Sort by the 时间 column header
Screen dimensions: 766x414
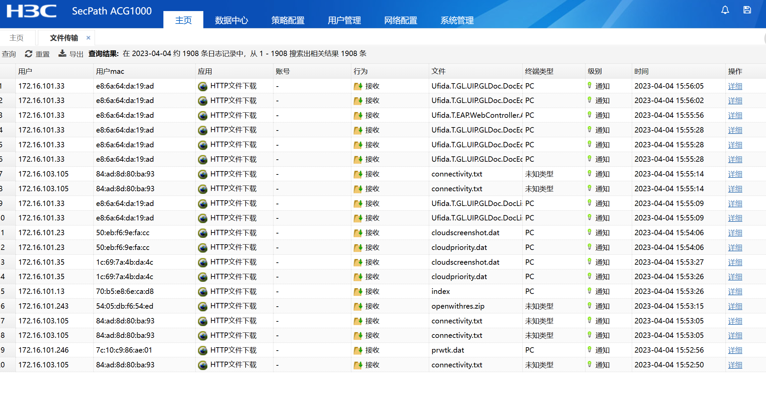(x=641, y=71)
